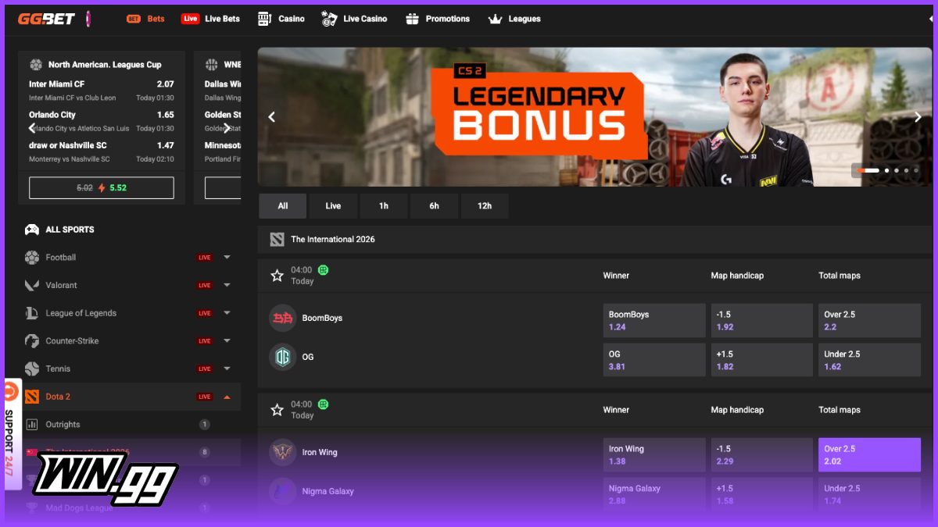Click the OG team logo
The width and height of the screenshot is (938, 527).
[x=282, y=357]
